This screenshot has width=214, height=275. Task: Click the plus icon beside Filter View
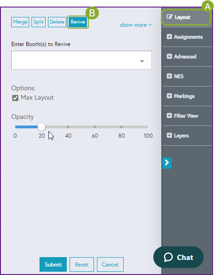[x=169, y=115]
